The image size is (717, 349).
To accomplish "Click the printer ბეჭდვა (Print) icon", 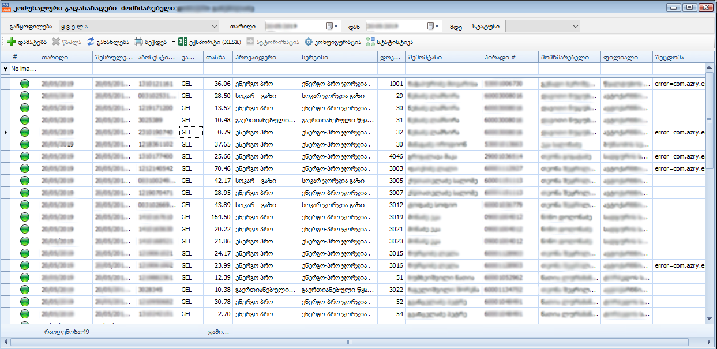I will tap(138, 42).
